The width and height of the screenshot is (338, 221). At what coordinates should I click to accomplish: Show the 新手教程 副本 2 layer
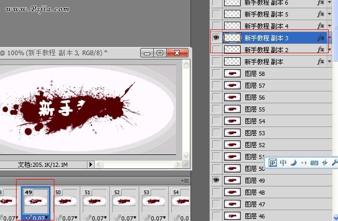(x=216, y=50)
